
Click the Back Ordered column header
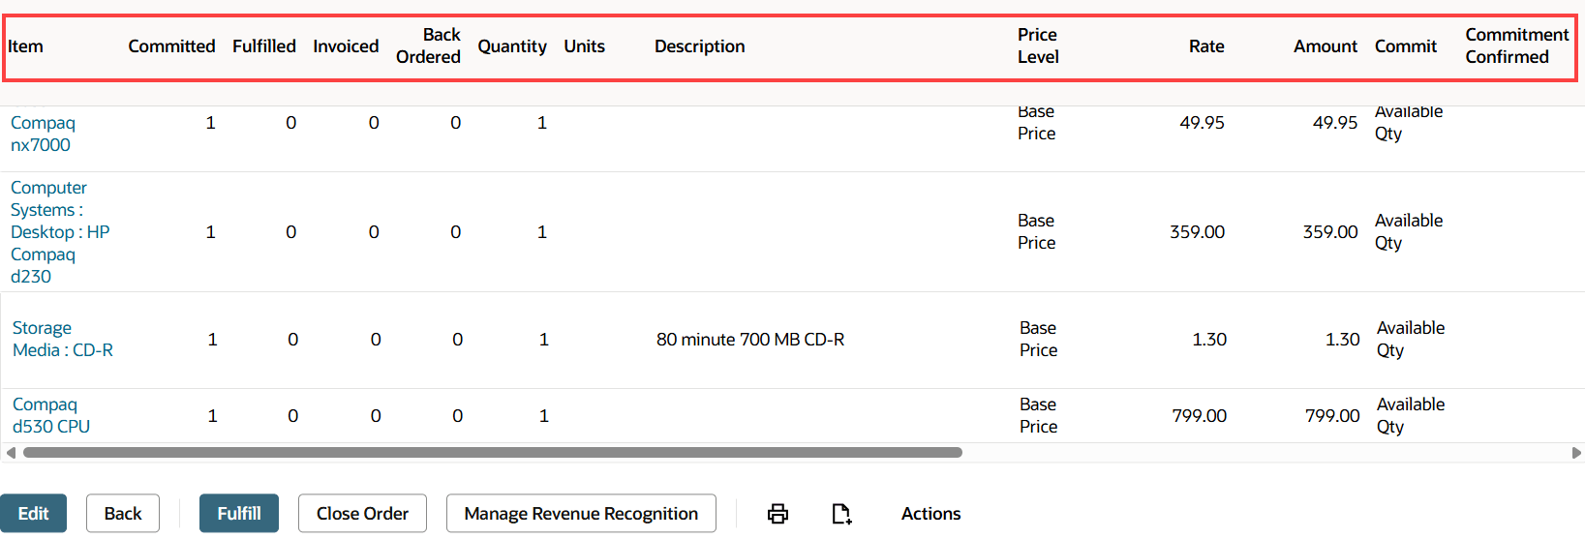(x=428, y=45)
